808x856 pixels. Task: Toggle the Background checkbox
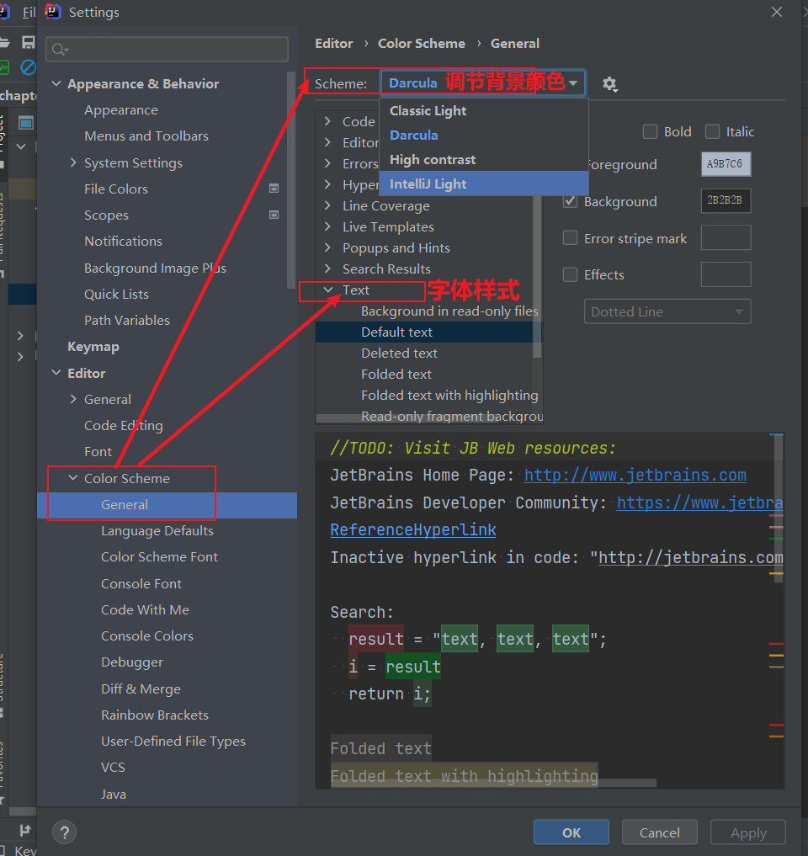[x=570, y=201]
